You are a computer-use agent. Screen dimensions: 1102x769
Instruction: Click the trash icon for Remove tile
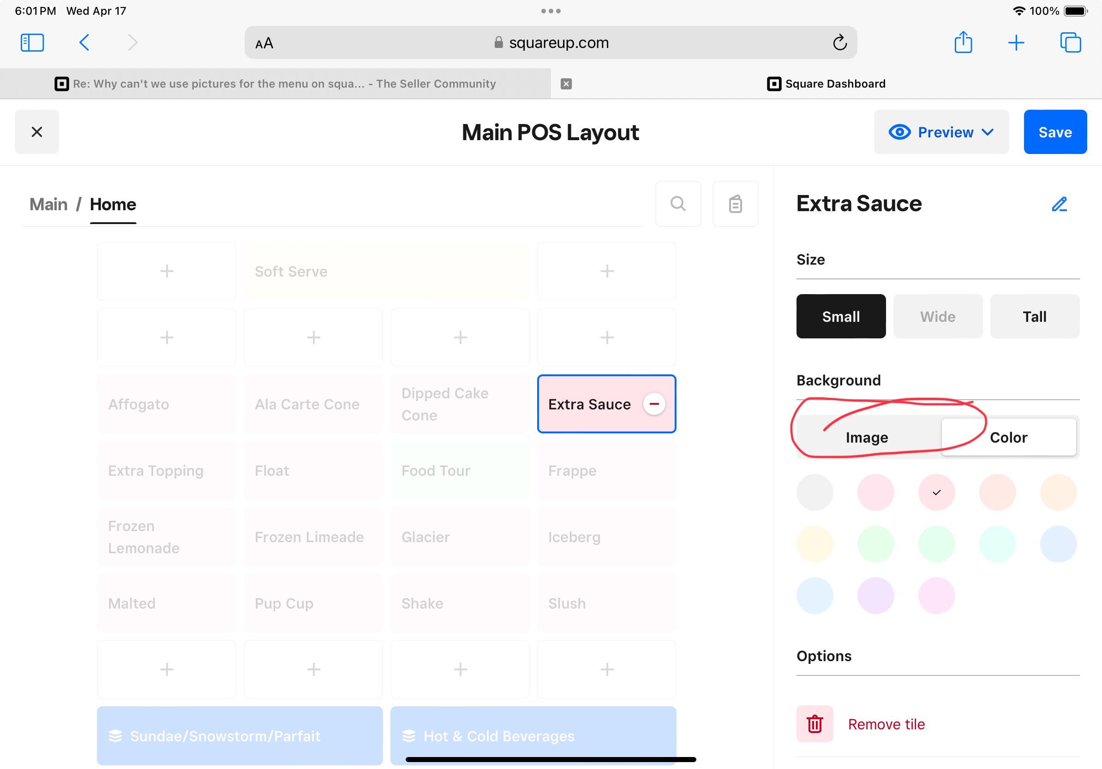815,724
